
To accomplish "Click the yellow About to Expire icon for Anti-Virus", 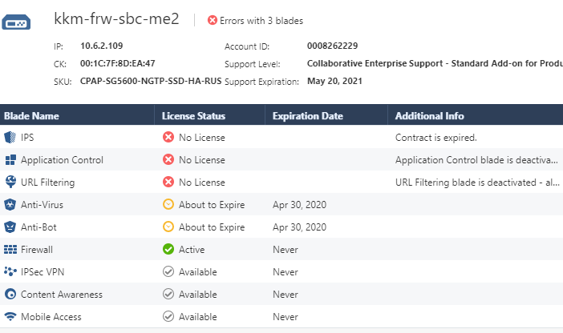I will (x=168, y=204).
